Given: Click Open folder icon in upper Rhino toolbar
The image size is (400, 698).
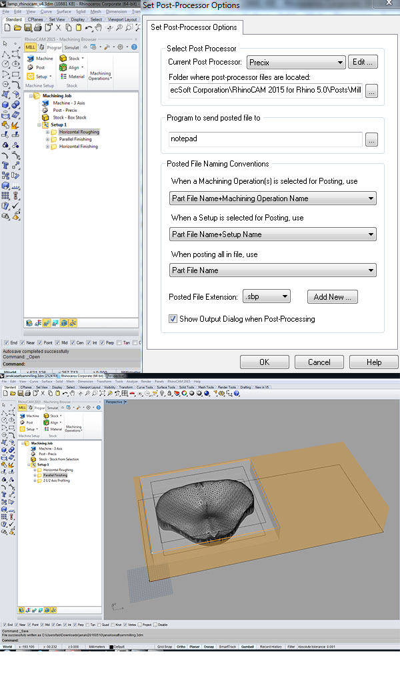Looking at the screenshot, I should 17,27.
